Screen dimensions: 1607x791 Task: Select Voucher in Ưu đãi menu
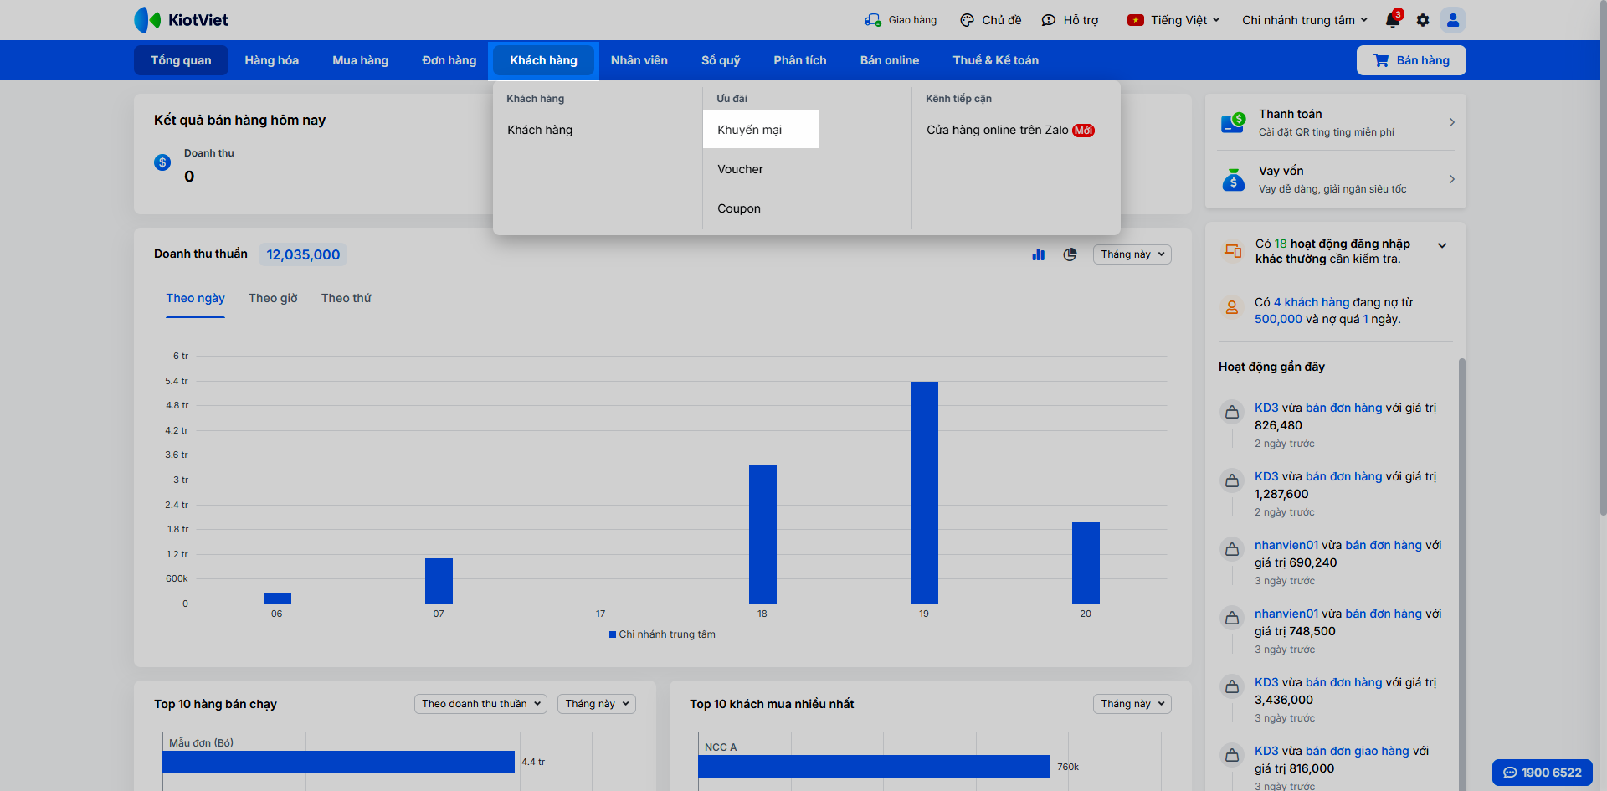tap(740, 169)
